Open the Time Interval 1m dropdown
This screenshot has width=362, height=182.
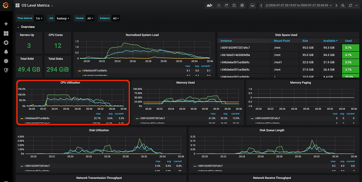(x=39, y=18)
